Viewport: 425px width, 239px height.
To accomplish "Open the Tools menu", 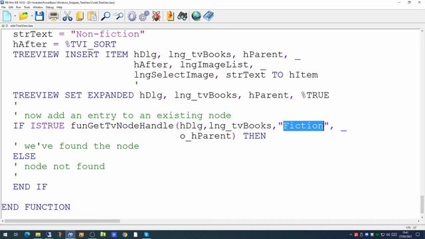I will point(27,7).
